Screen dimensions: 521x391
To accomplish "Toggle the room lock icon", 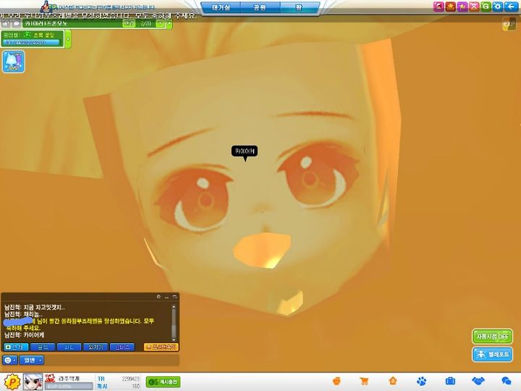I will pyautogui.click(x=6, y=24).
